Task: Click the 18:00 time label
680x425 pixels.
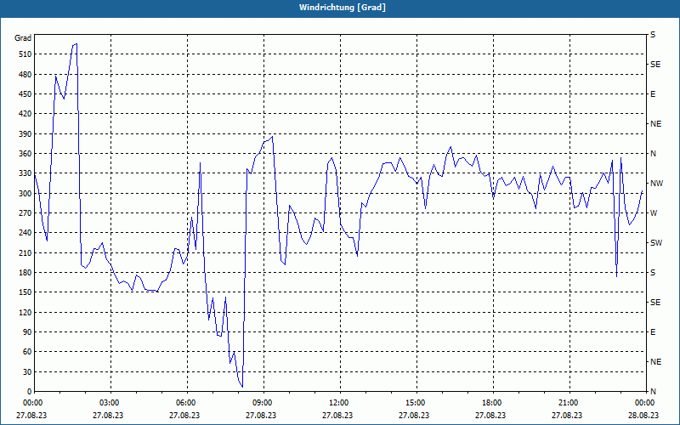Action: (493, 402)
